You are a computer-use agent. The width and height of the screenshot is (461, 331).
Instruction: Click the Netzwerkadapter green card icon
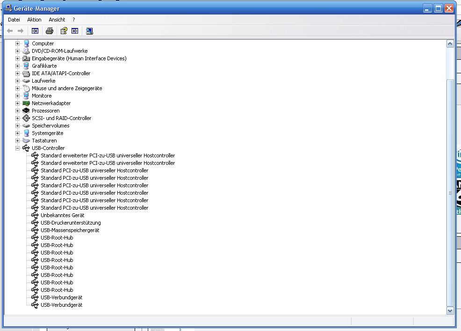tap(26, 103)
